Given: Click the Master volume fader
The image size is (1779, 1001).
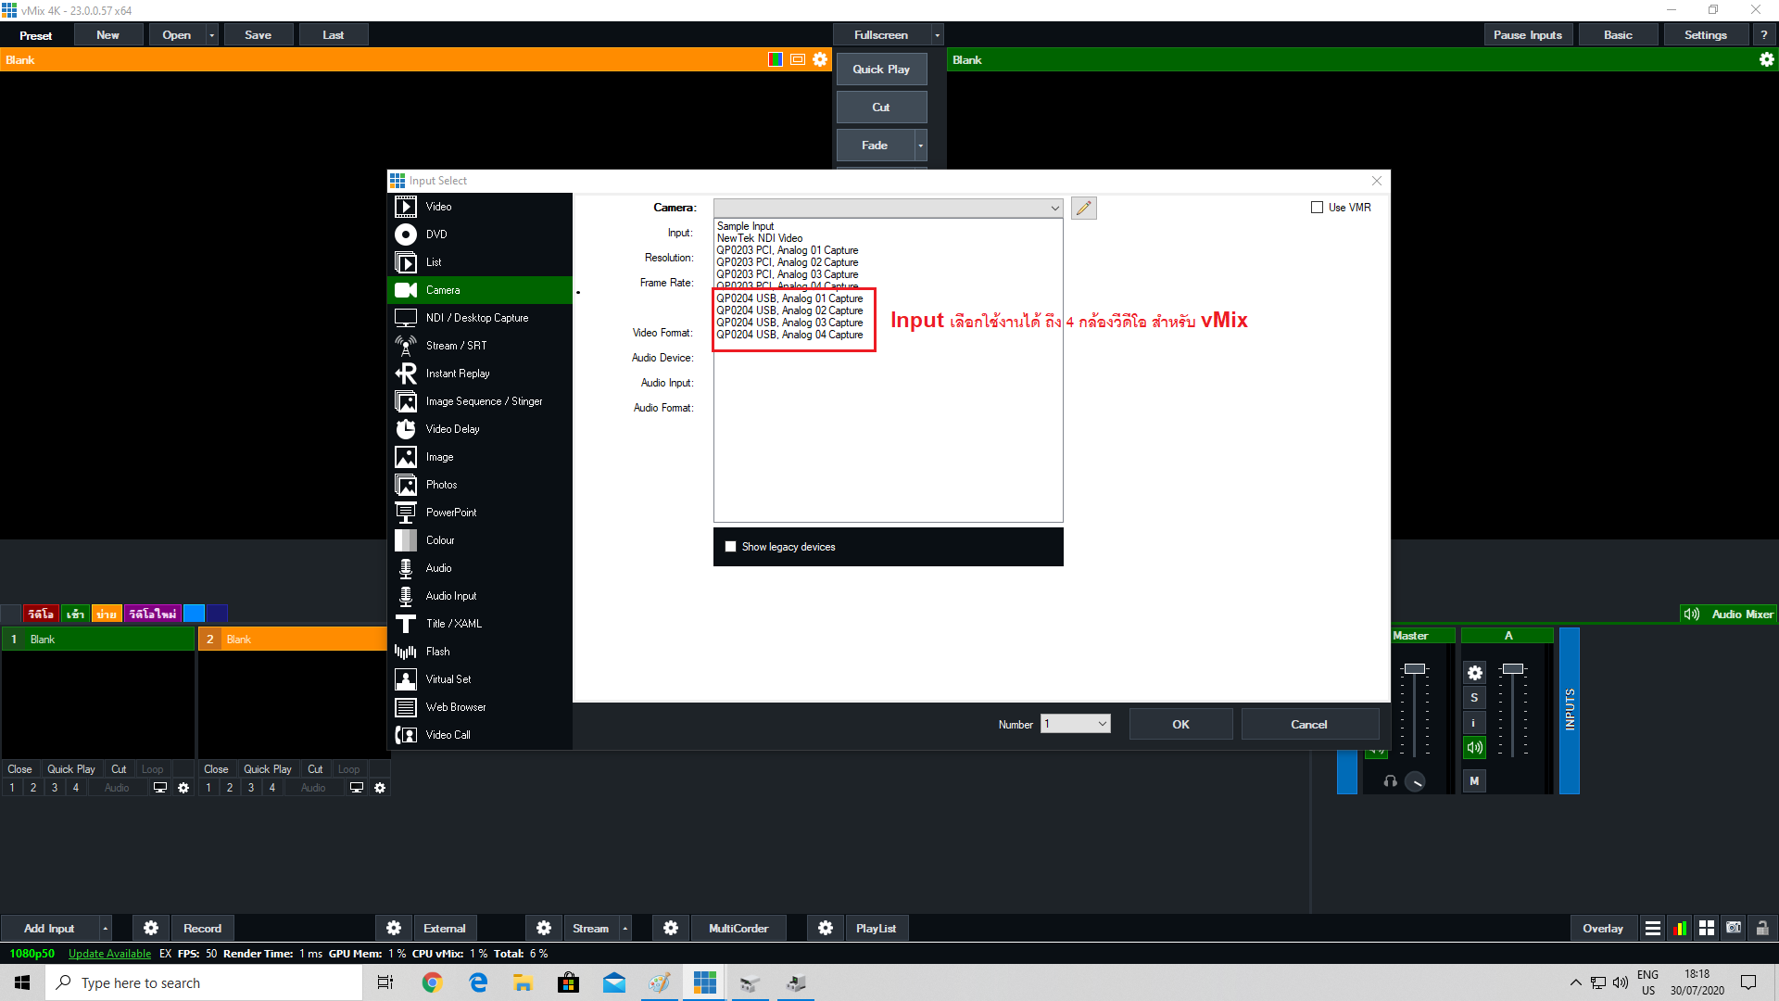Looking at the screenshot, I should (x=1414, y=669).
